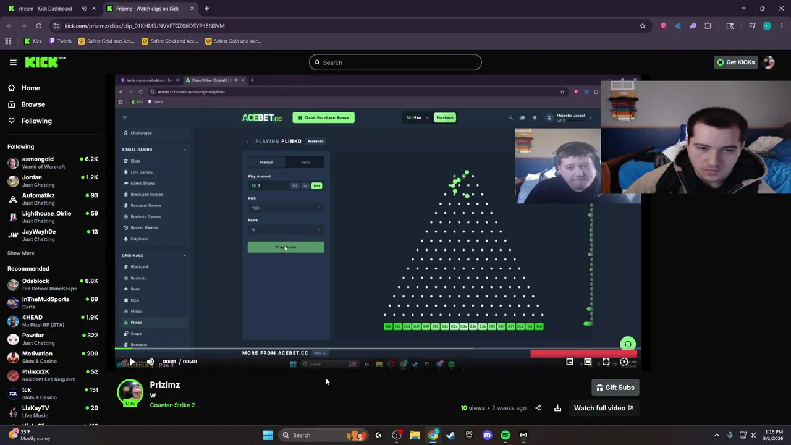The image size is (791, 445).
Task: Open Phinxx2K channel in Recommended
Action: 52,375
